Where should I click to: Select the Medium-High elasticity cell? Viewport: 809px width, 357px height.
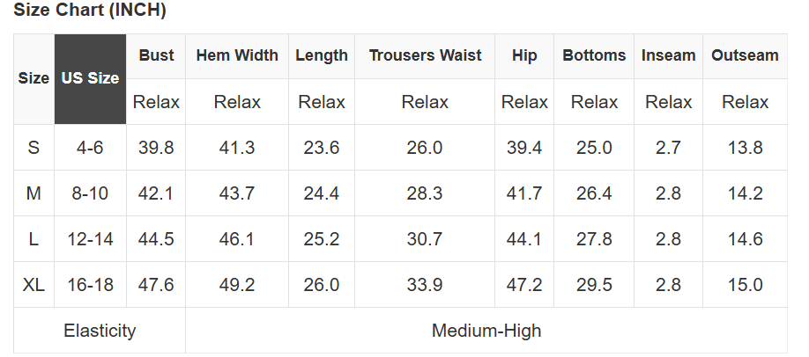point(486,331)
